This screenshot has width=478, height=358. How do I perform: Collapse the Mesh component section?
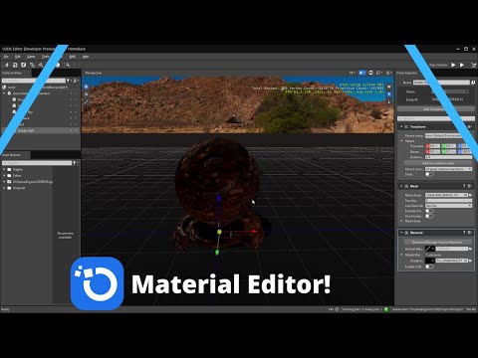(401, 186)
